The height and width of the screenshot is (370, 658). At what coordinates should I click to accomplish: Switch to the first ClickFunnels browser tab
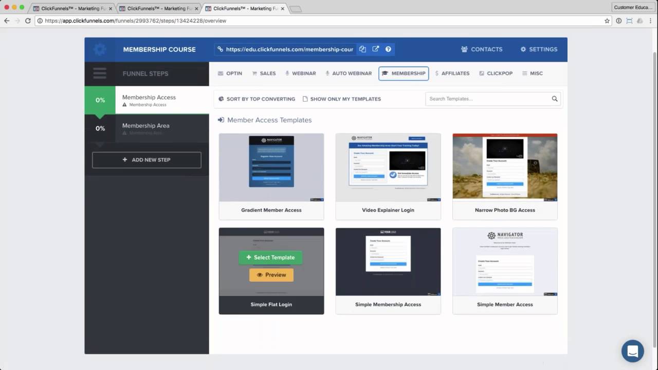click(72, 8)
